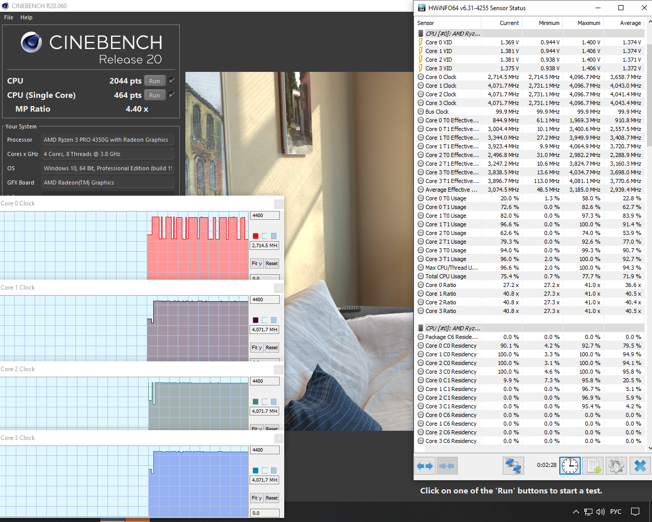The image size is (652, 522).
Task: Pick the blue line color swatch in Core 3 graph
Action: [256, 471]
